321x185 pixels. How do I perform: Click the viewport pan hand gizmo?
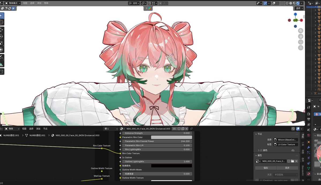[301, 36]
